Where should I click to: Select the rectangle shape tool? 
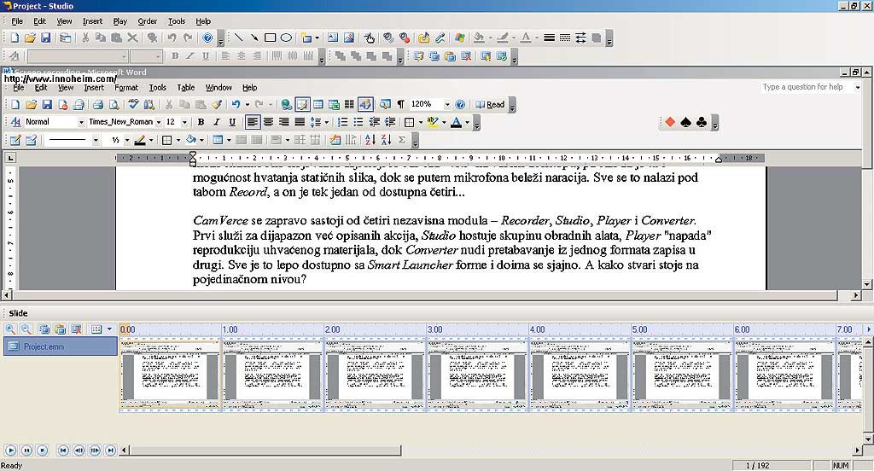point(271,38)
